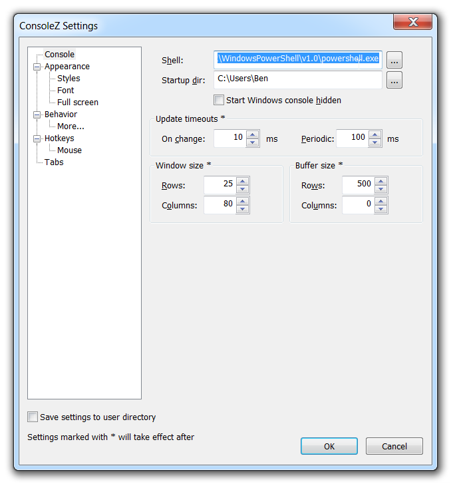The height and width of the screenshot is (484, 451).
Task: Select Hotkeys in the settings tree
Action: coord(59,138)
